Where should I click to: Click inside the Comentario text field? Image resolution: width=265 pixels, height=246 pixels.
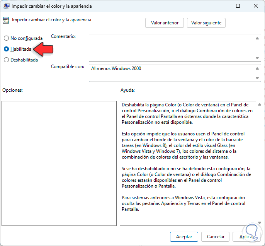[172, 48]
